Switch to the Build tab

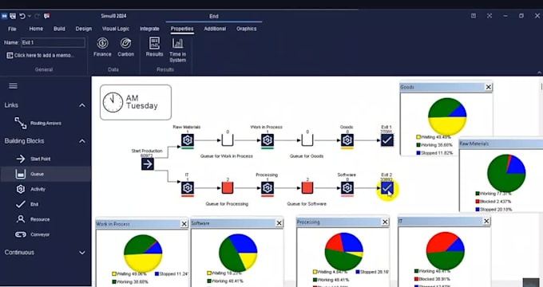pyautogui.click(x=59, y=29)
